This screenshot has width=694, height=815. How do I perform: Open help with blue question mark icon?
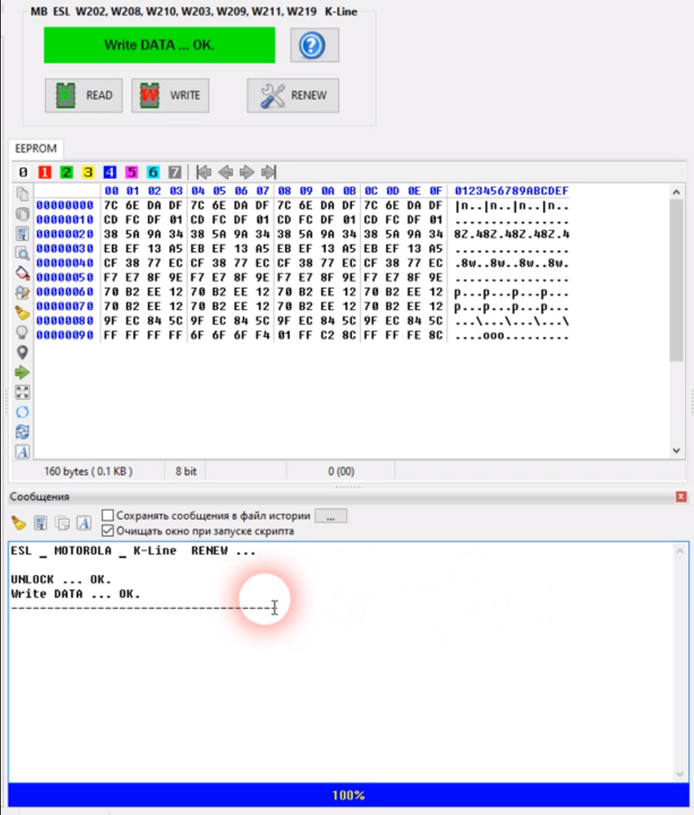click(313, 46)
